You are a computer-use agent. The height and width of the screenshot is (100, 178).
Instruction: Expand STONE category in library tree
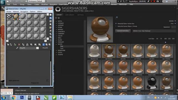click(x=56, y=27)
